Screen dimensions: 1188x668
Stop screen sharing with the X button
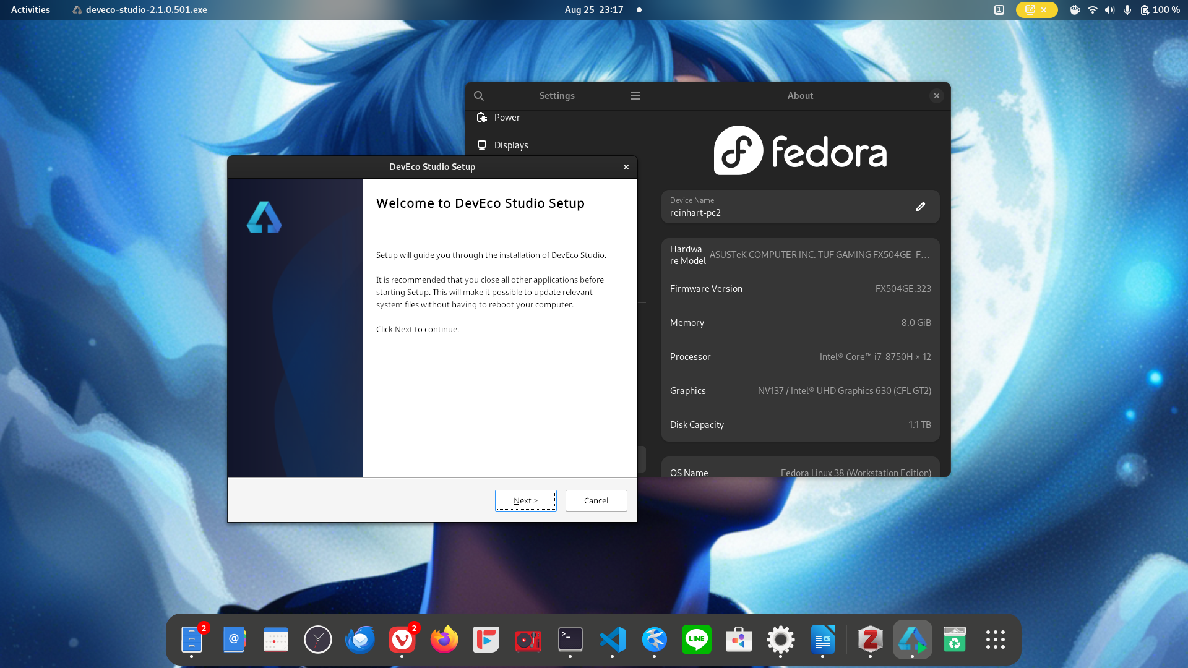[x=1044, y=10]
